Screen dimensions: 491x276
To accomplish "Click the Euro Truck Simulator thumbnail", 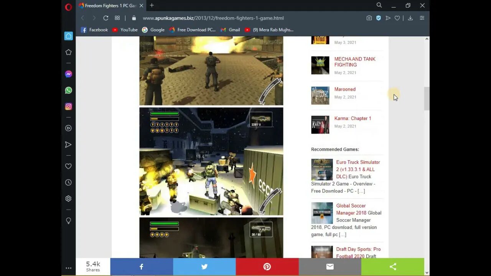I will click(x=322, y=170).
